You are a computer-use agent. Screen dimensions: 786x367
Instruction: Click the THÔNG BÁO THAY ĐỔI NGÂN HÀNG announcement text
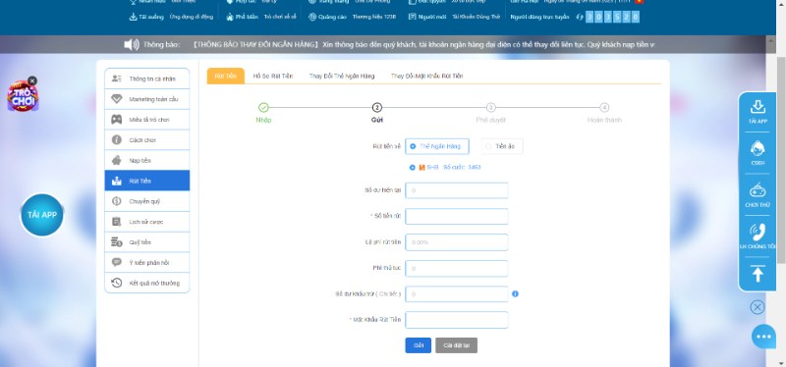coord(255,44)
